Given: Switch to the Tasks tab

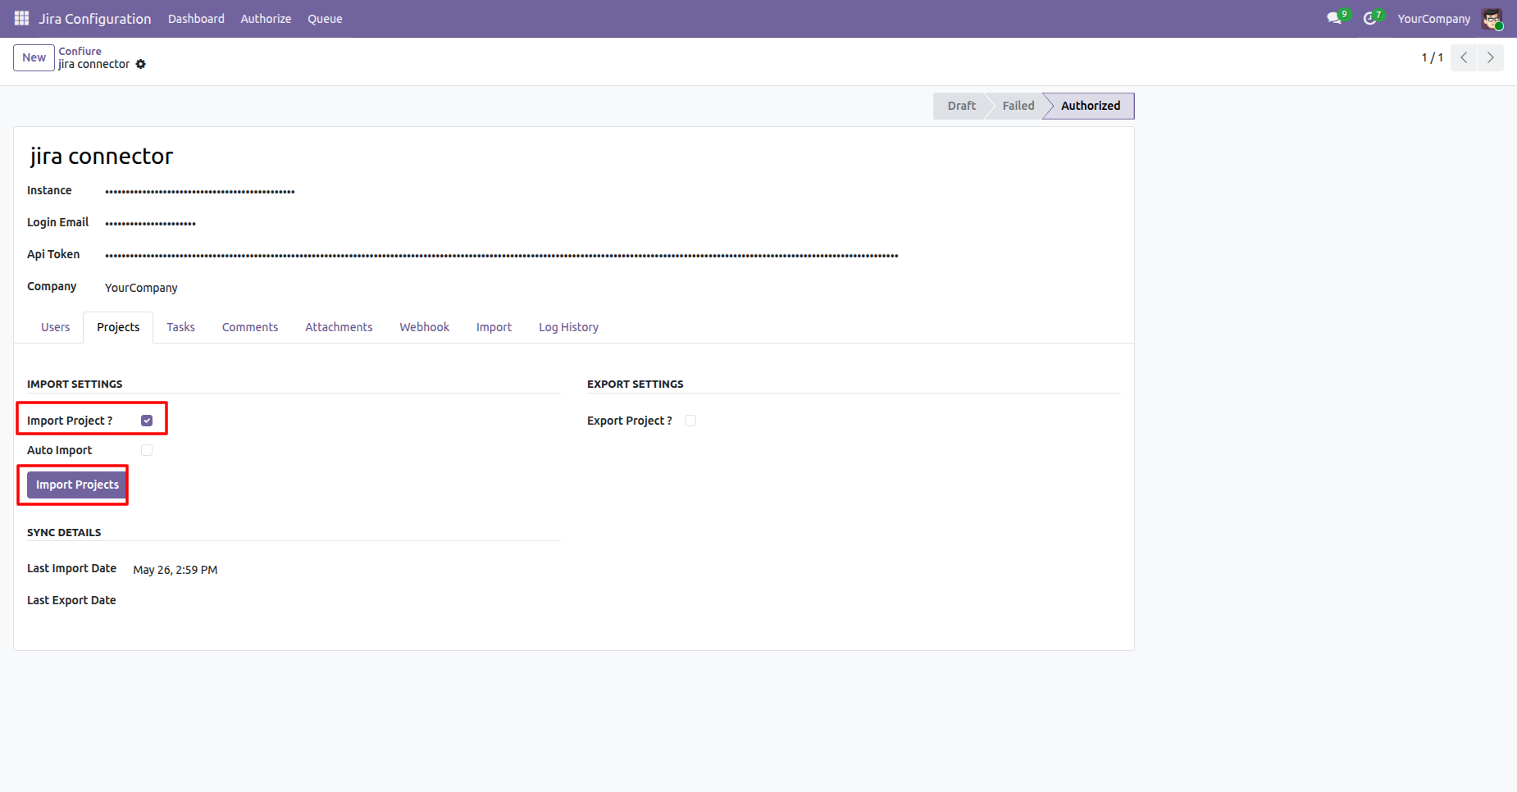Looking at the screenshot, I should [180, 327].
